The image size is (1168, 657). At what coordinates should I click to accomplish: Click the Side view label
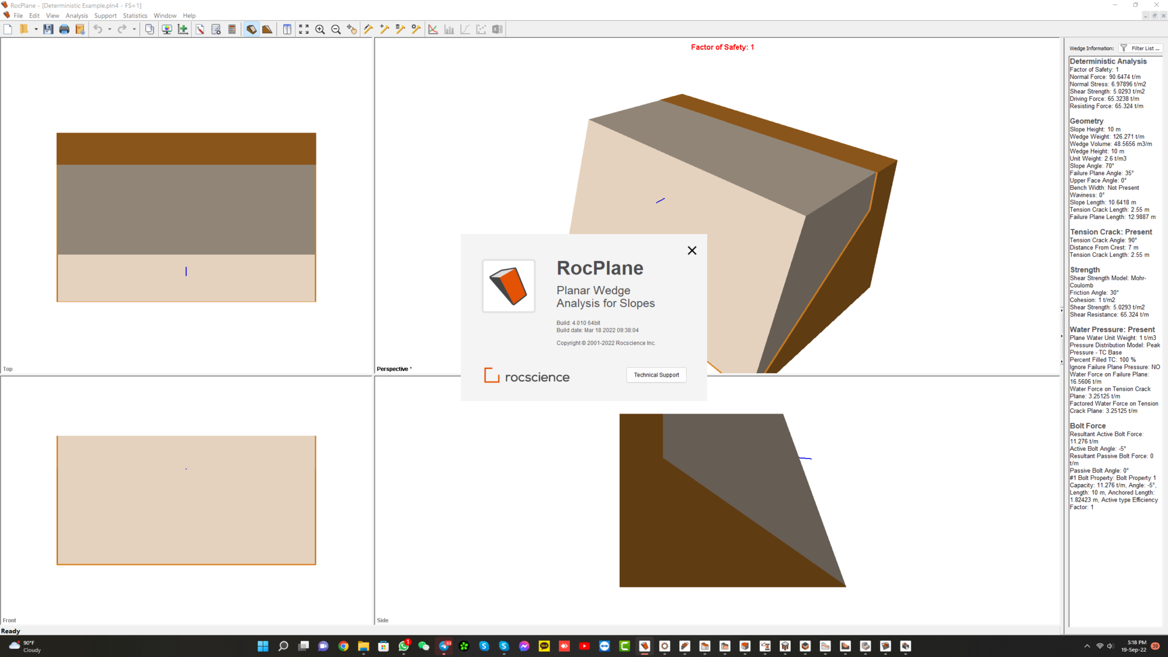click(x=383, y=620)
